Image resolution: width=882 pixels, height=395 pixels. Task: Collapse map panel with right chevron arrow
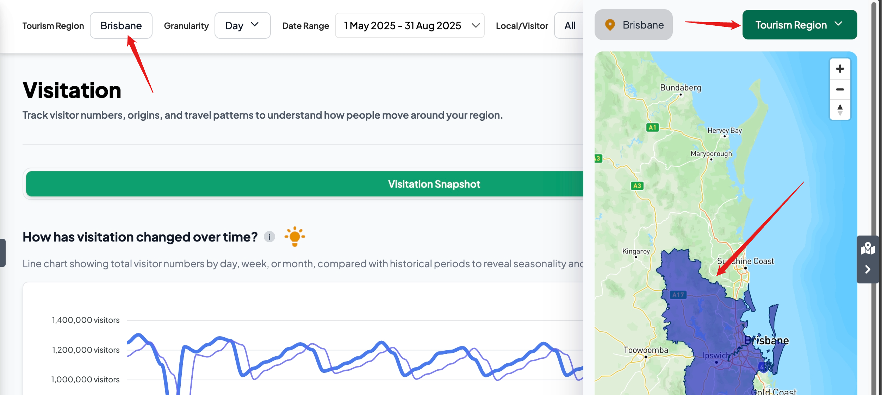click(x=868, y=270)
